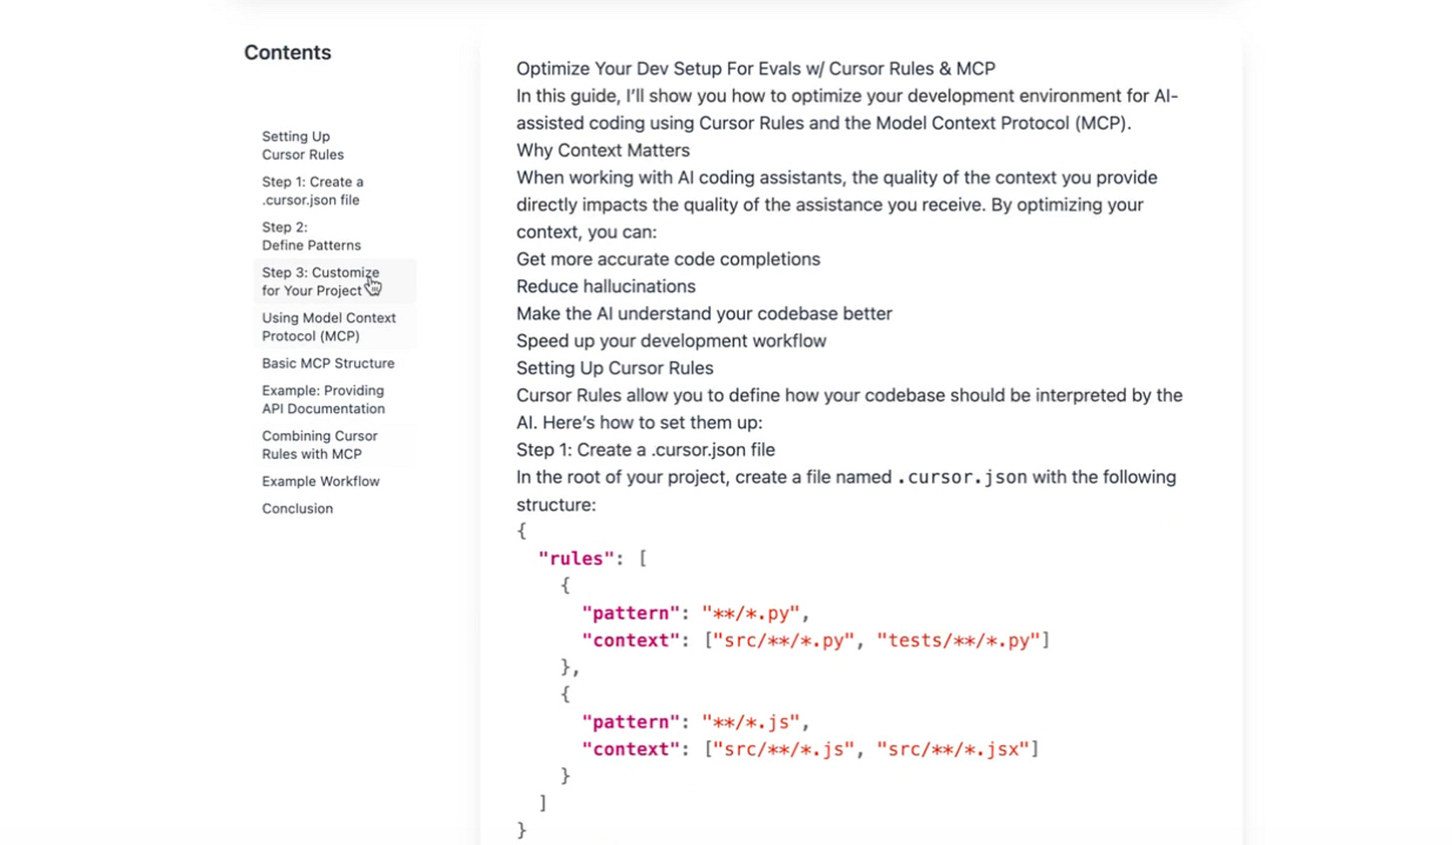Image resolution: width=1452 pixels, height=845 pixels.
Task: Click 'Setting Up Cursor Rules' heading in article
Action: click(614, 368)
